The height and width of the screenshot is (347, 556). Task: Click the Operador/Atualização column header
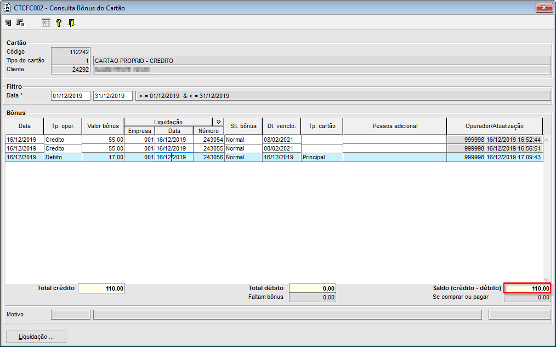pyautogui.click(x=495, y=126)
